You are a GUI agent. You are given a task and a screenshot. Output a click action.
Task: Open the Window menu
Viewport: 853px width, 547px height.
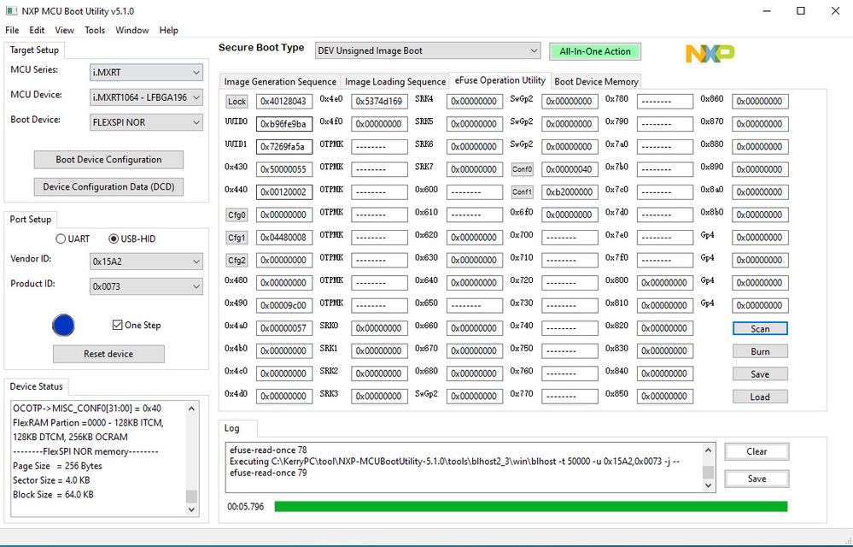click(x=131, y=31)
